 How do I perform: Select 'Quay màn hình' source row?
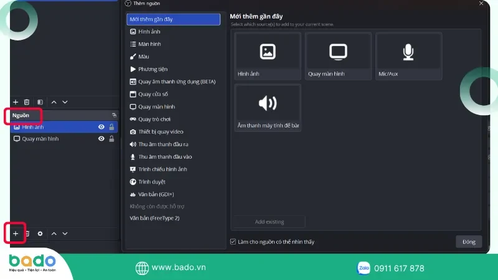(64, 139)
